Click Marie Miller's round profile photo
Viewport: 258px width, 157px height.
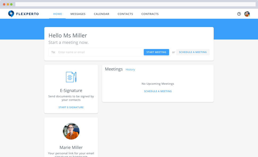pos(71,131)
